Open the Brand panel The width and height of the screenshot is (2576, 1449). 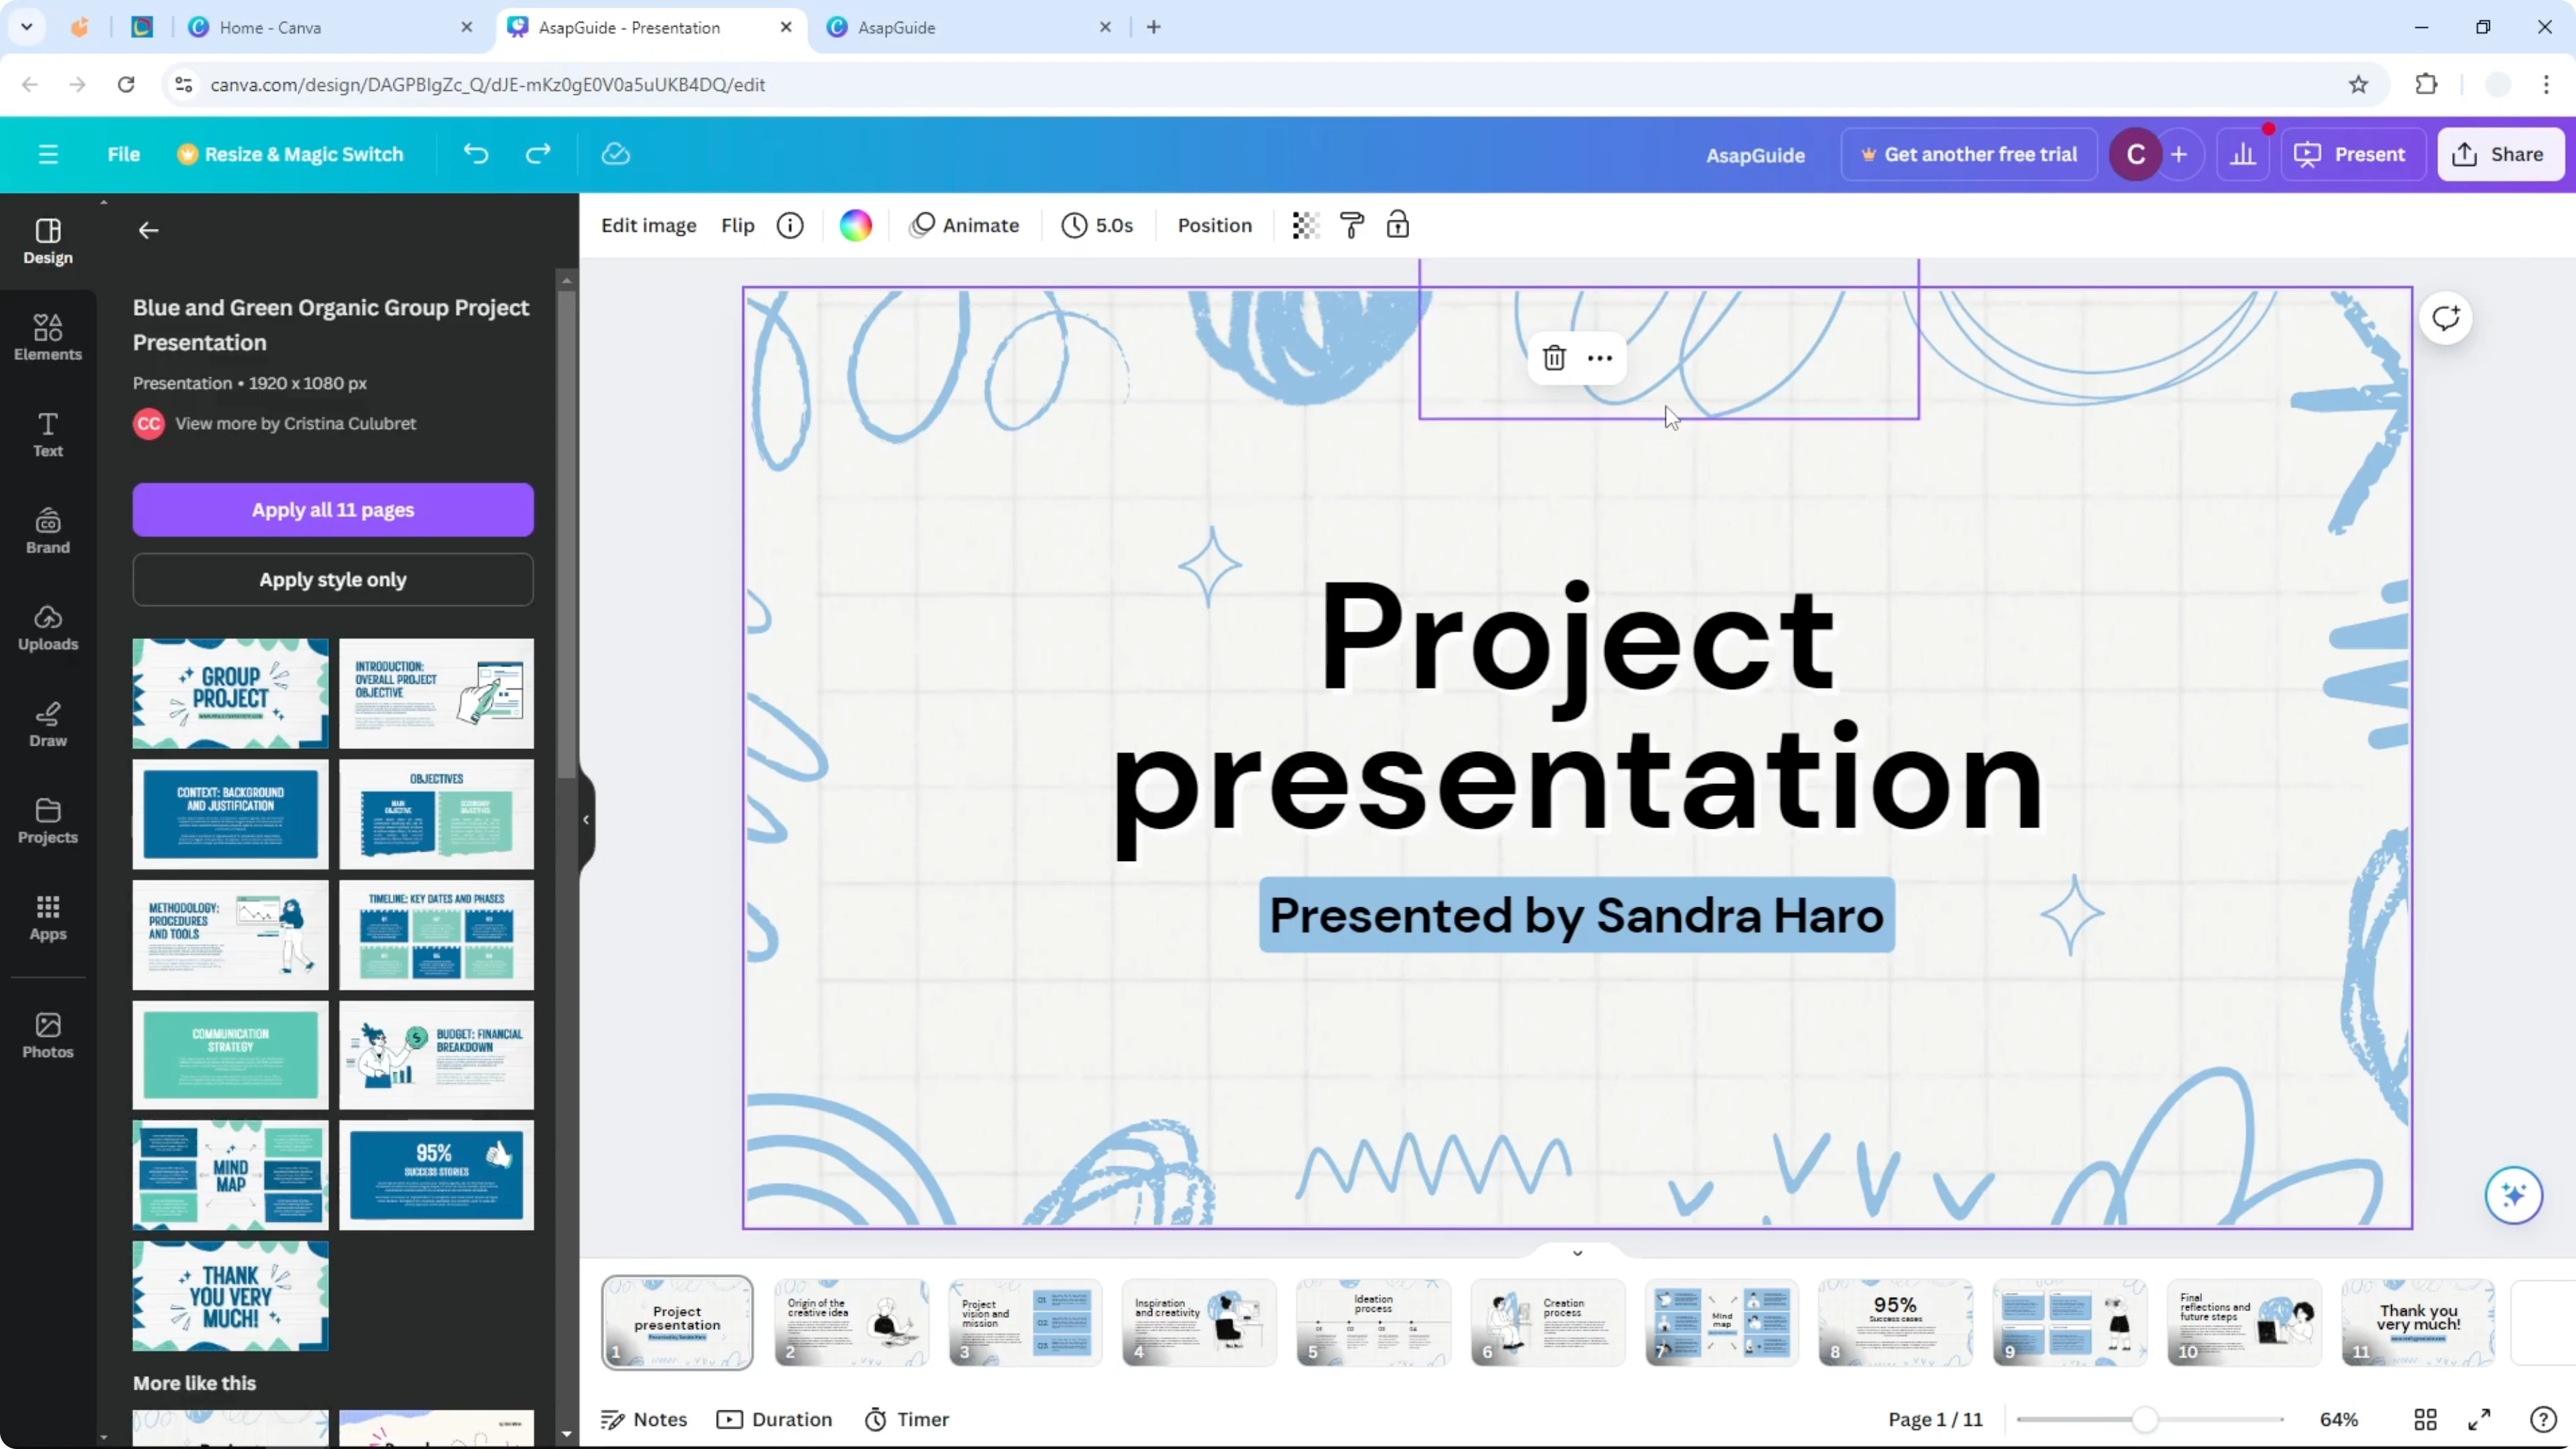coord(48,531)
